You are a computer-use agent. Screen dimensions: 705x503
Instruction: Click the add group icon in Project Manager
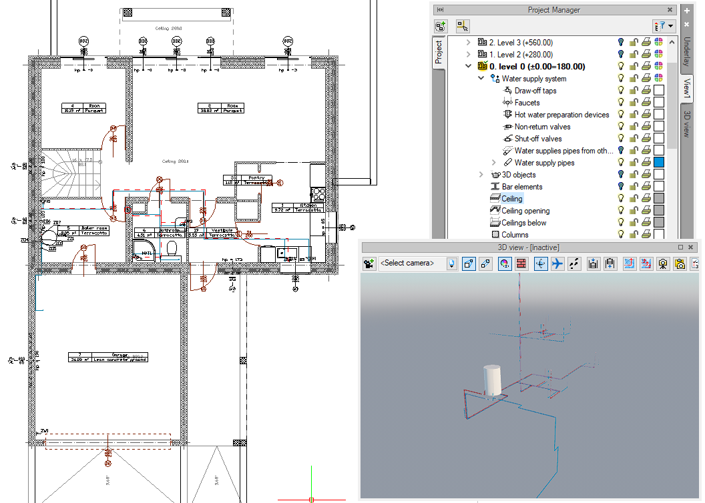tap(441, 26)
